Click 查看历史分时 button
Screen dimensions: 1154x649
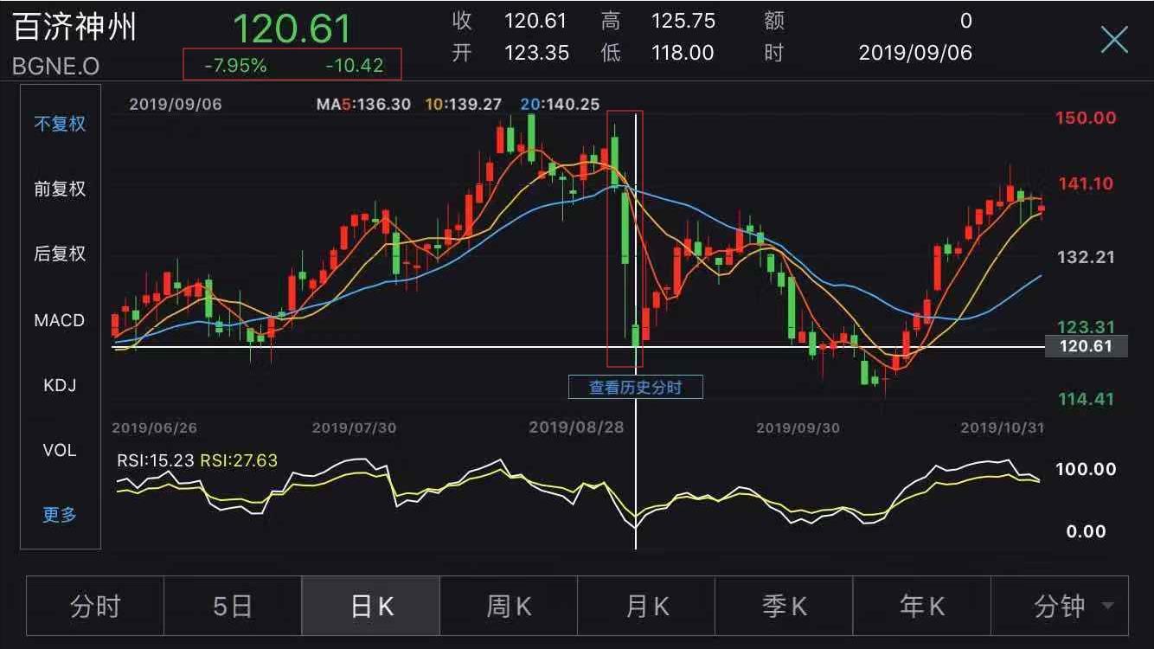coord(636,387)
